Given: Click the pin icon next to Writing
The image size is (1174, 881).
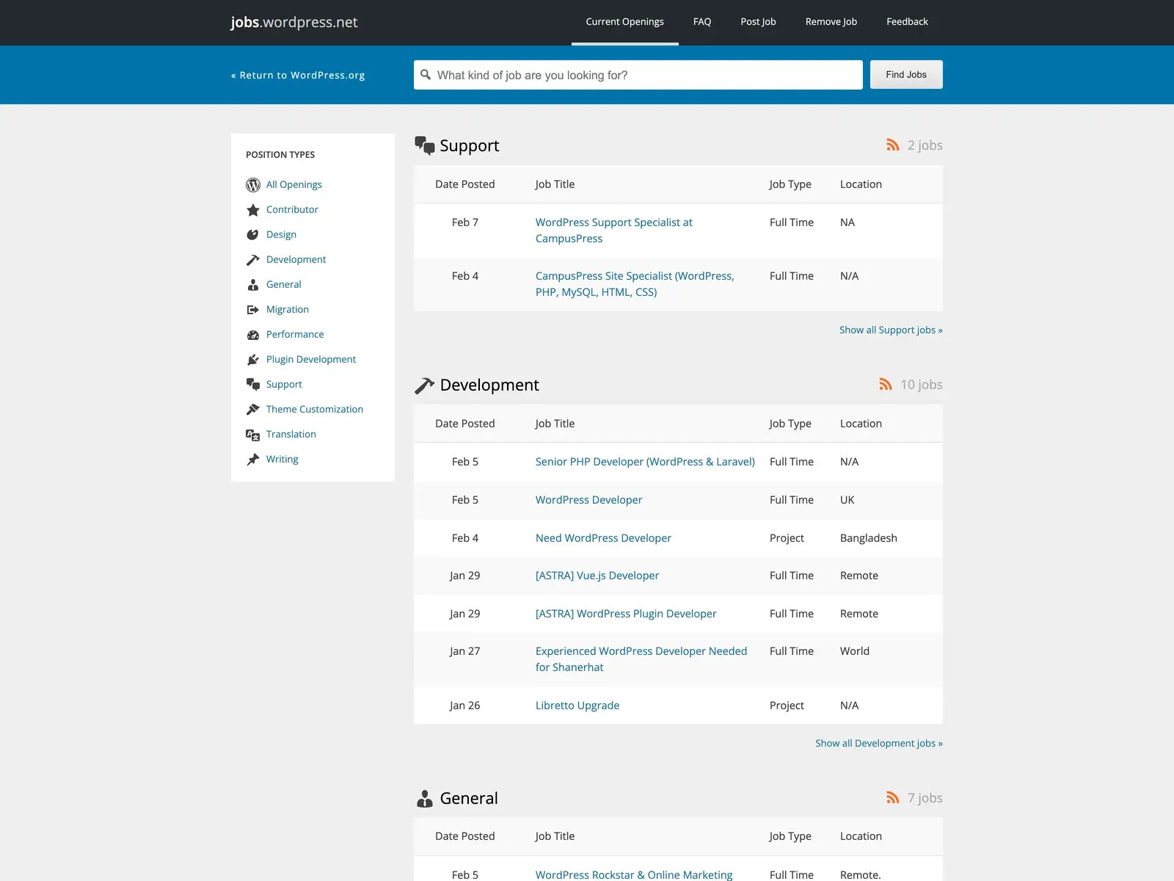Looking at the screenshot, I should tap(253, 460).
